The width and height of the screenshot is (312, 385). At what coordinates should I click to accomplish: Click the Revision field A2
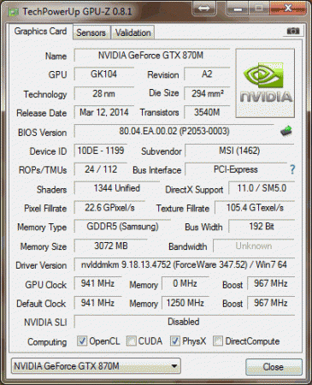coord(207,74)
